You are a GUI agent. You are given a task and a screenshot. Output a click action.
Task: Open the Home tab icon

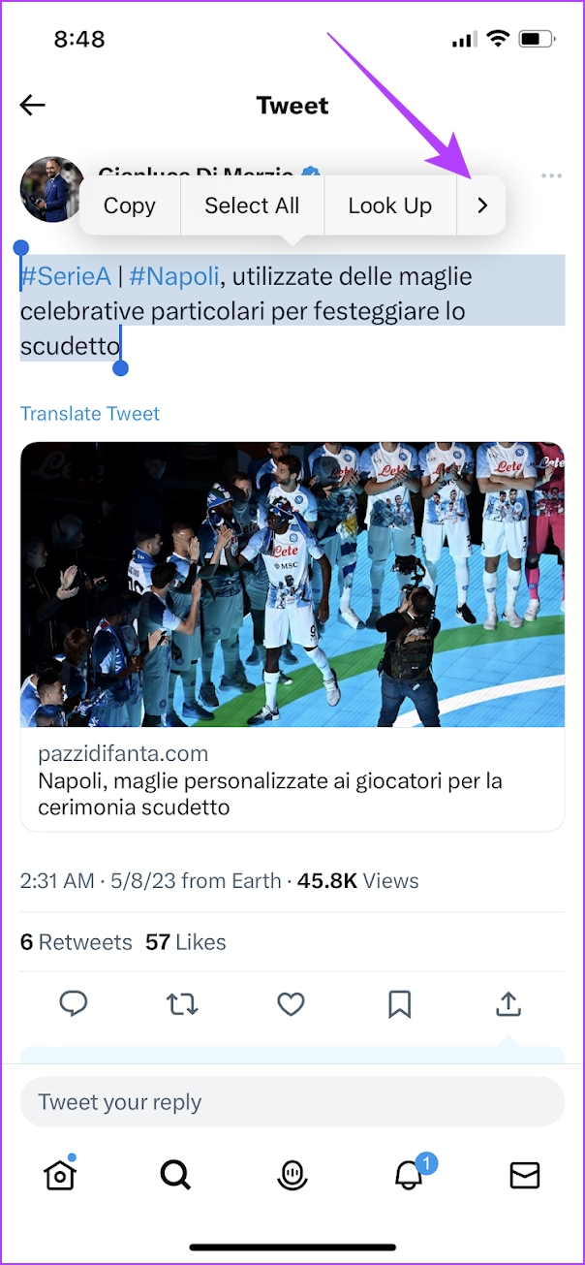coord(59,1175)
